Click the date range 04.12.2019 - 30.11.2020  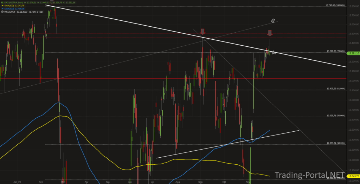pos(15,12)
